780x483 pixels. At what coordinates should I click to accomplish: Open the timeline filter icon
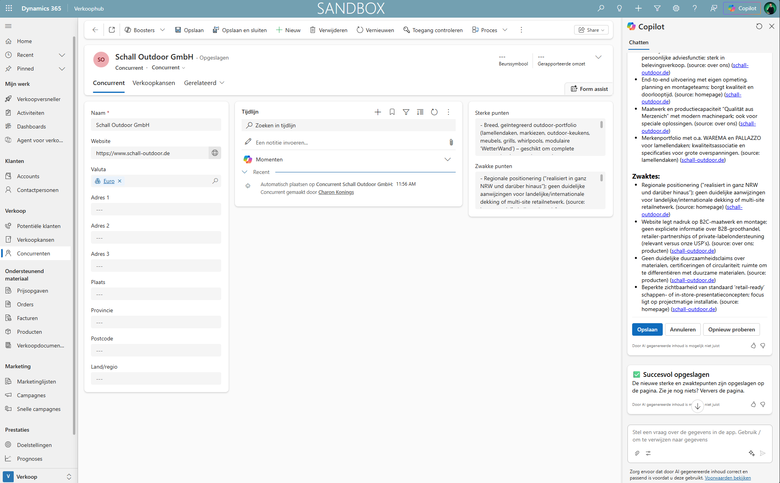(406, 112)
